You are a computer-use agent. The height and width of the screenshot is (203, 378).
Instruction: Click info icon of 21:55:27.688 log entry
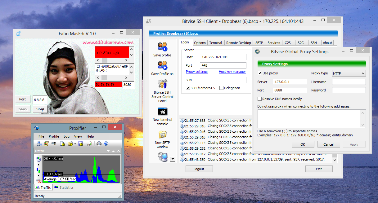tap(182, 120)
